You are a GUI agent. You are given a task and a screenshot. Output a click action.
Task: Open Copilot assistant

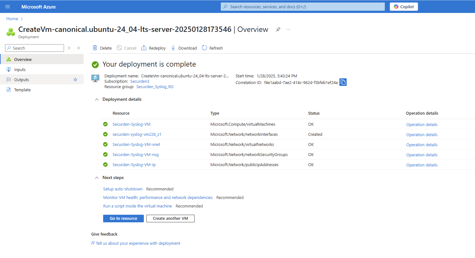(404, 7)
